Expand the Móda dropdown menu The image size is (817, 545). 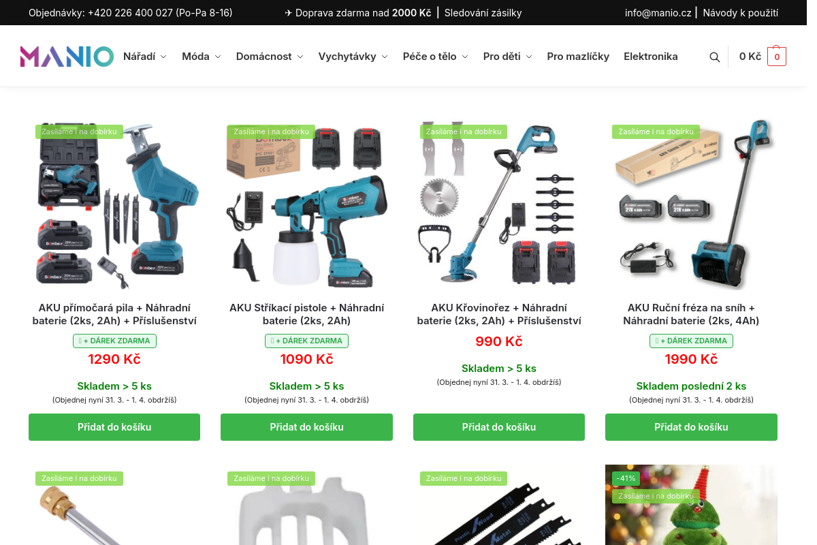point(201,57)
